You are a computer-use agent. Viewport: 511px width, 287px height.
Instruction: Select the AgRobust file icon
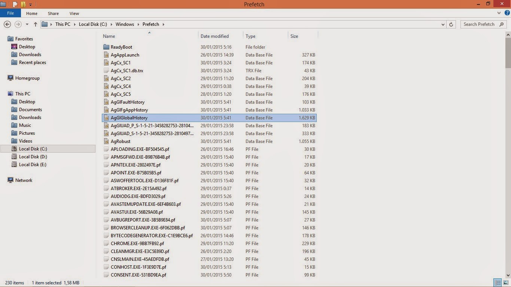[x=106, y=141]
